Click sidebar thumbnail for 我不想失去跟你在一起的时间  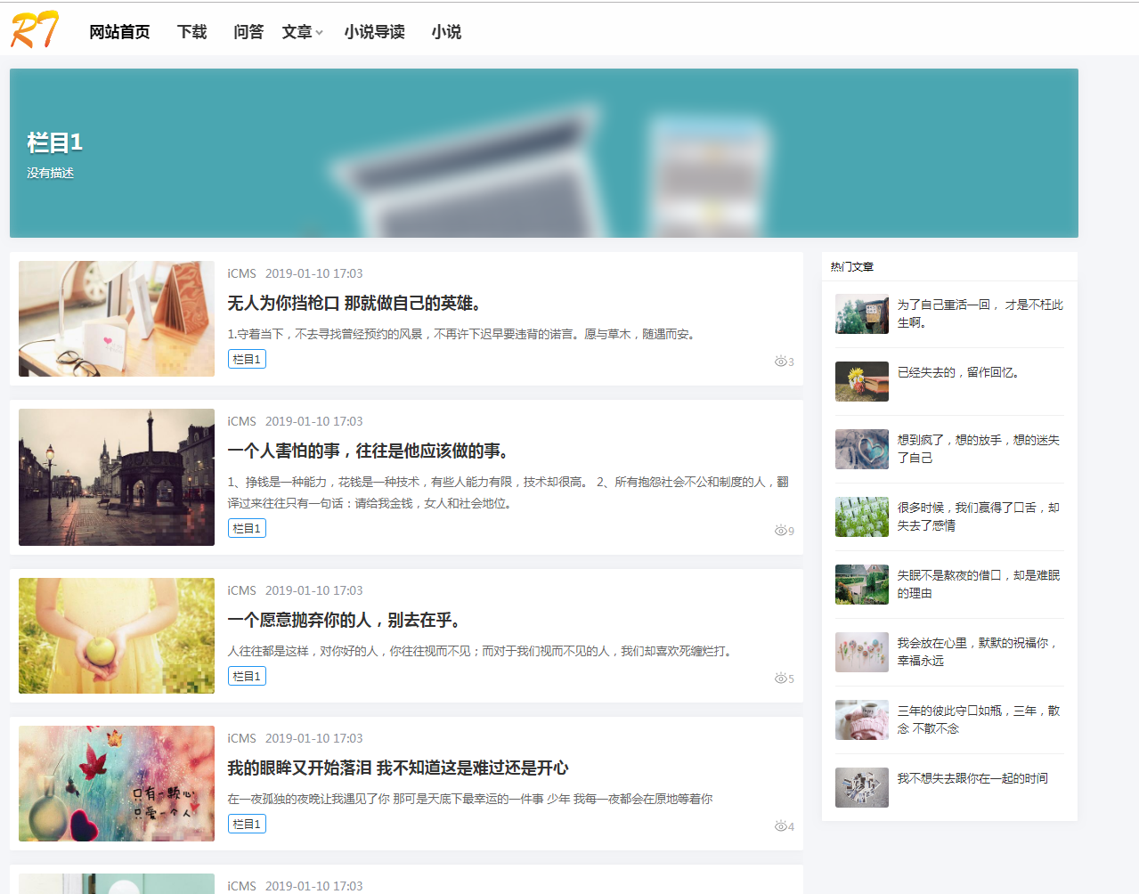pyautogui.click(x=862, y=787)
